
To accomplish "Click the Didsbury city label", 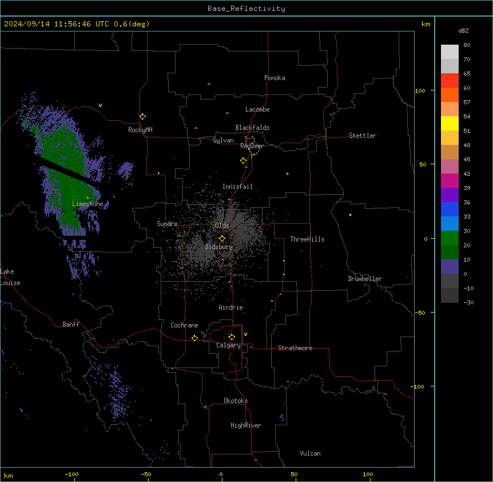I will [x=219, y=247].
